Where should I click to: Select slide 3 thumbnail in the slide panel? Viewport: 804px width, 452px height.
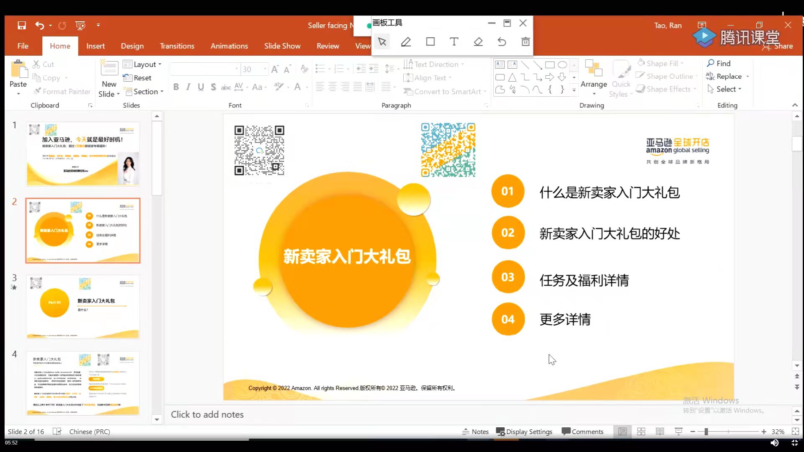point(82,306)
